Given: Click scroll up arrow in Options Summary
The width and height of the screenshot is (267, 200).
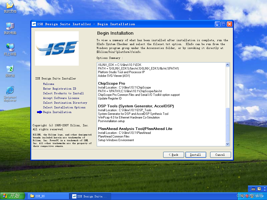Looking at the screenshot, I should tap(227, 65).
